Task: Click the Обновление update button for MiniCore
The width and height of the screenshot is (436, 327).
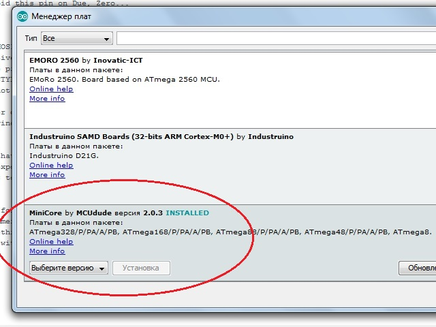Action: coord(417,268)
